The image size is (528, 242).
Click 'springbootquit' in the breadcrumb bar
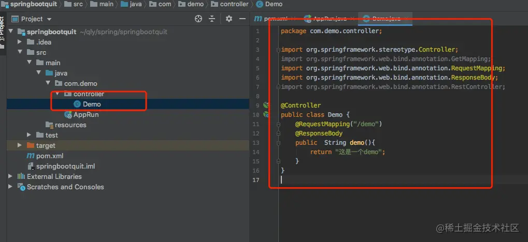tap(33, 4)
